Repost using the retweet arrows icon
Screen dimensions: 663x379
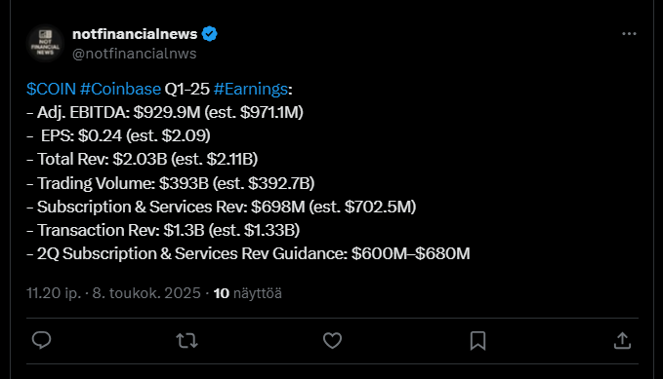point(186,340)
